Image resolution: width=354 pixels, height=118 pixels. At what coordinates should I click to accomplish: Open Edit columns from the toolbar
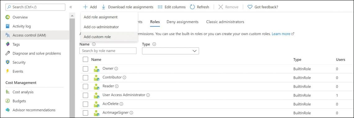[172, 7]
